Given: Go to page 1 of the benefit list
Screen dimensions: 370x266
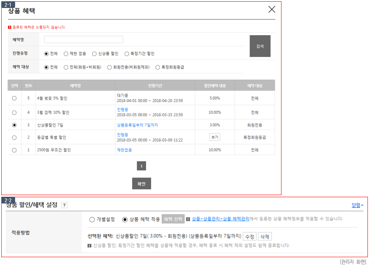Looking at the screenshot, I should coord(141,166).
